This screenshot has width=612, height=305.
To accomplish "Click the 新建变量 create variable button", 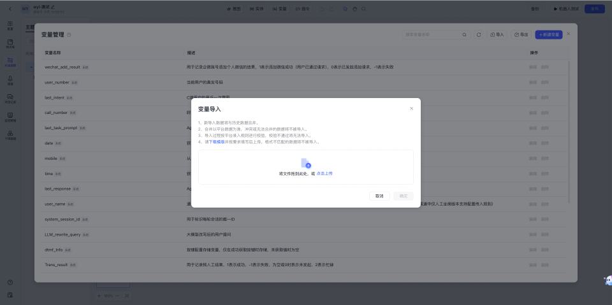I will pyautogui.click(x=548, y=34).
